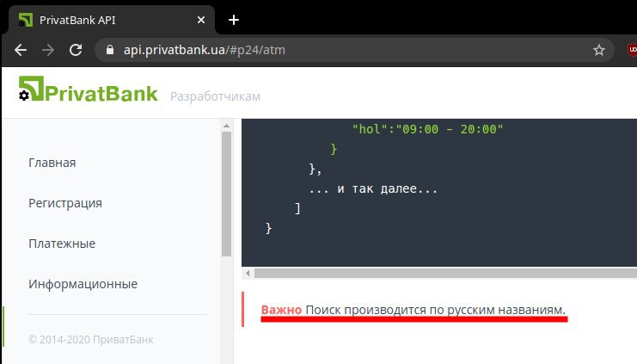Click the © 2014-2020 ПриватБанк footer text
This screenshot has width=637, height=364.
pyautogui.click(x=91, y=340)
